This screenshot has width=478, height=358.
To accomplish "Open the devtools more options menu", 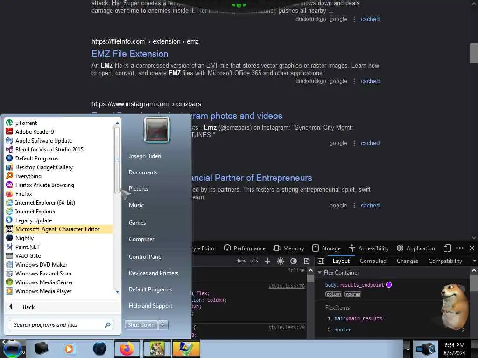I will [460, 248].
